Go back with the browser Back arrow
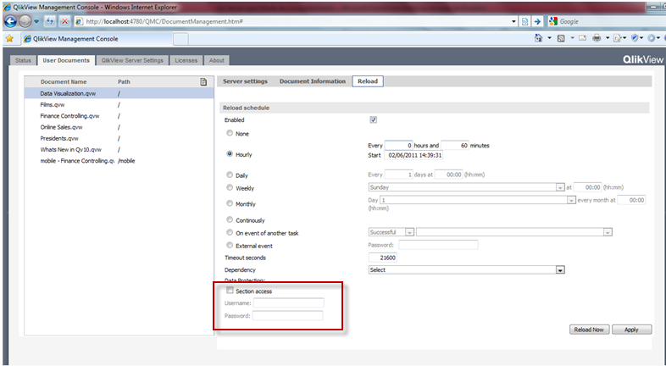The height and width of the screenshot is (366, 666). (10, 21)
